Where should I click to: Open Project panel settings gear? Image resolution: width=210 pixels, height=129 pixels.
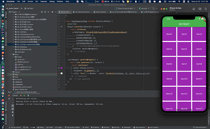pos(52,12)
